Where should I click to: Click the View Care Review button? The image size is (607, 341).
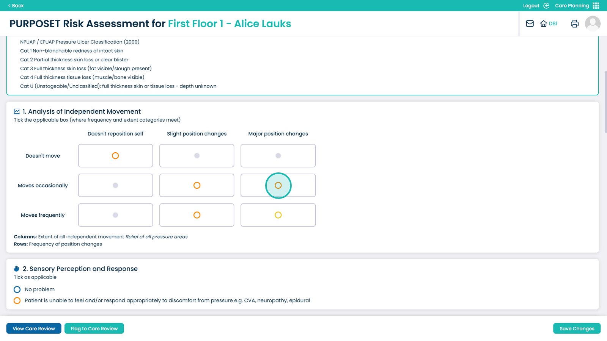(x=34, y=328)
